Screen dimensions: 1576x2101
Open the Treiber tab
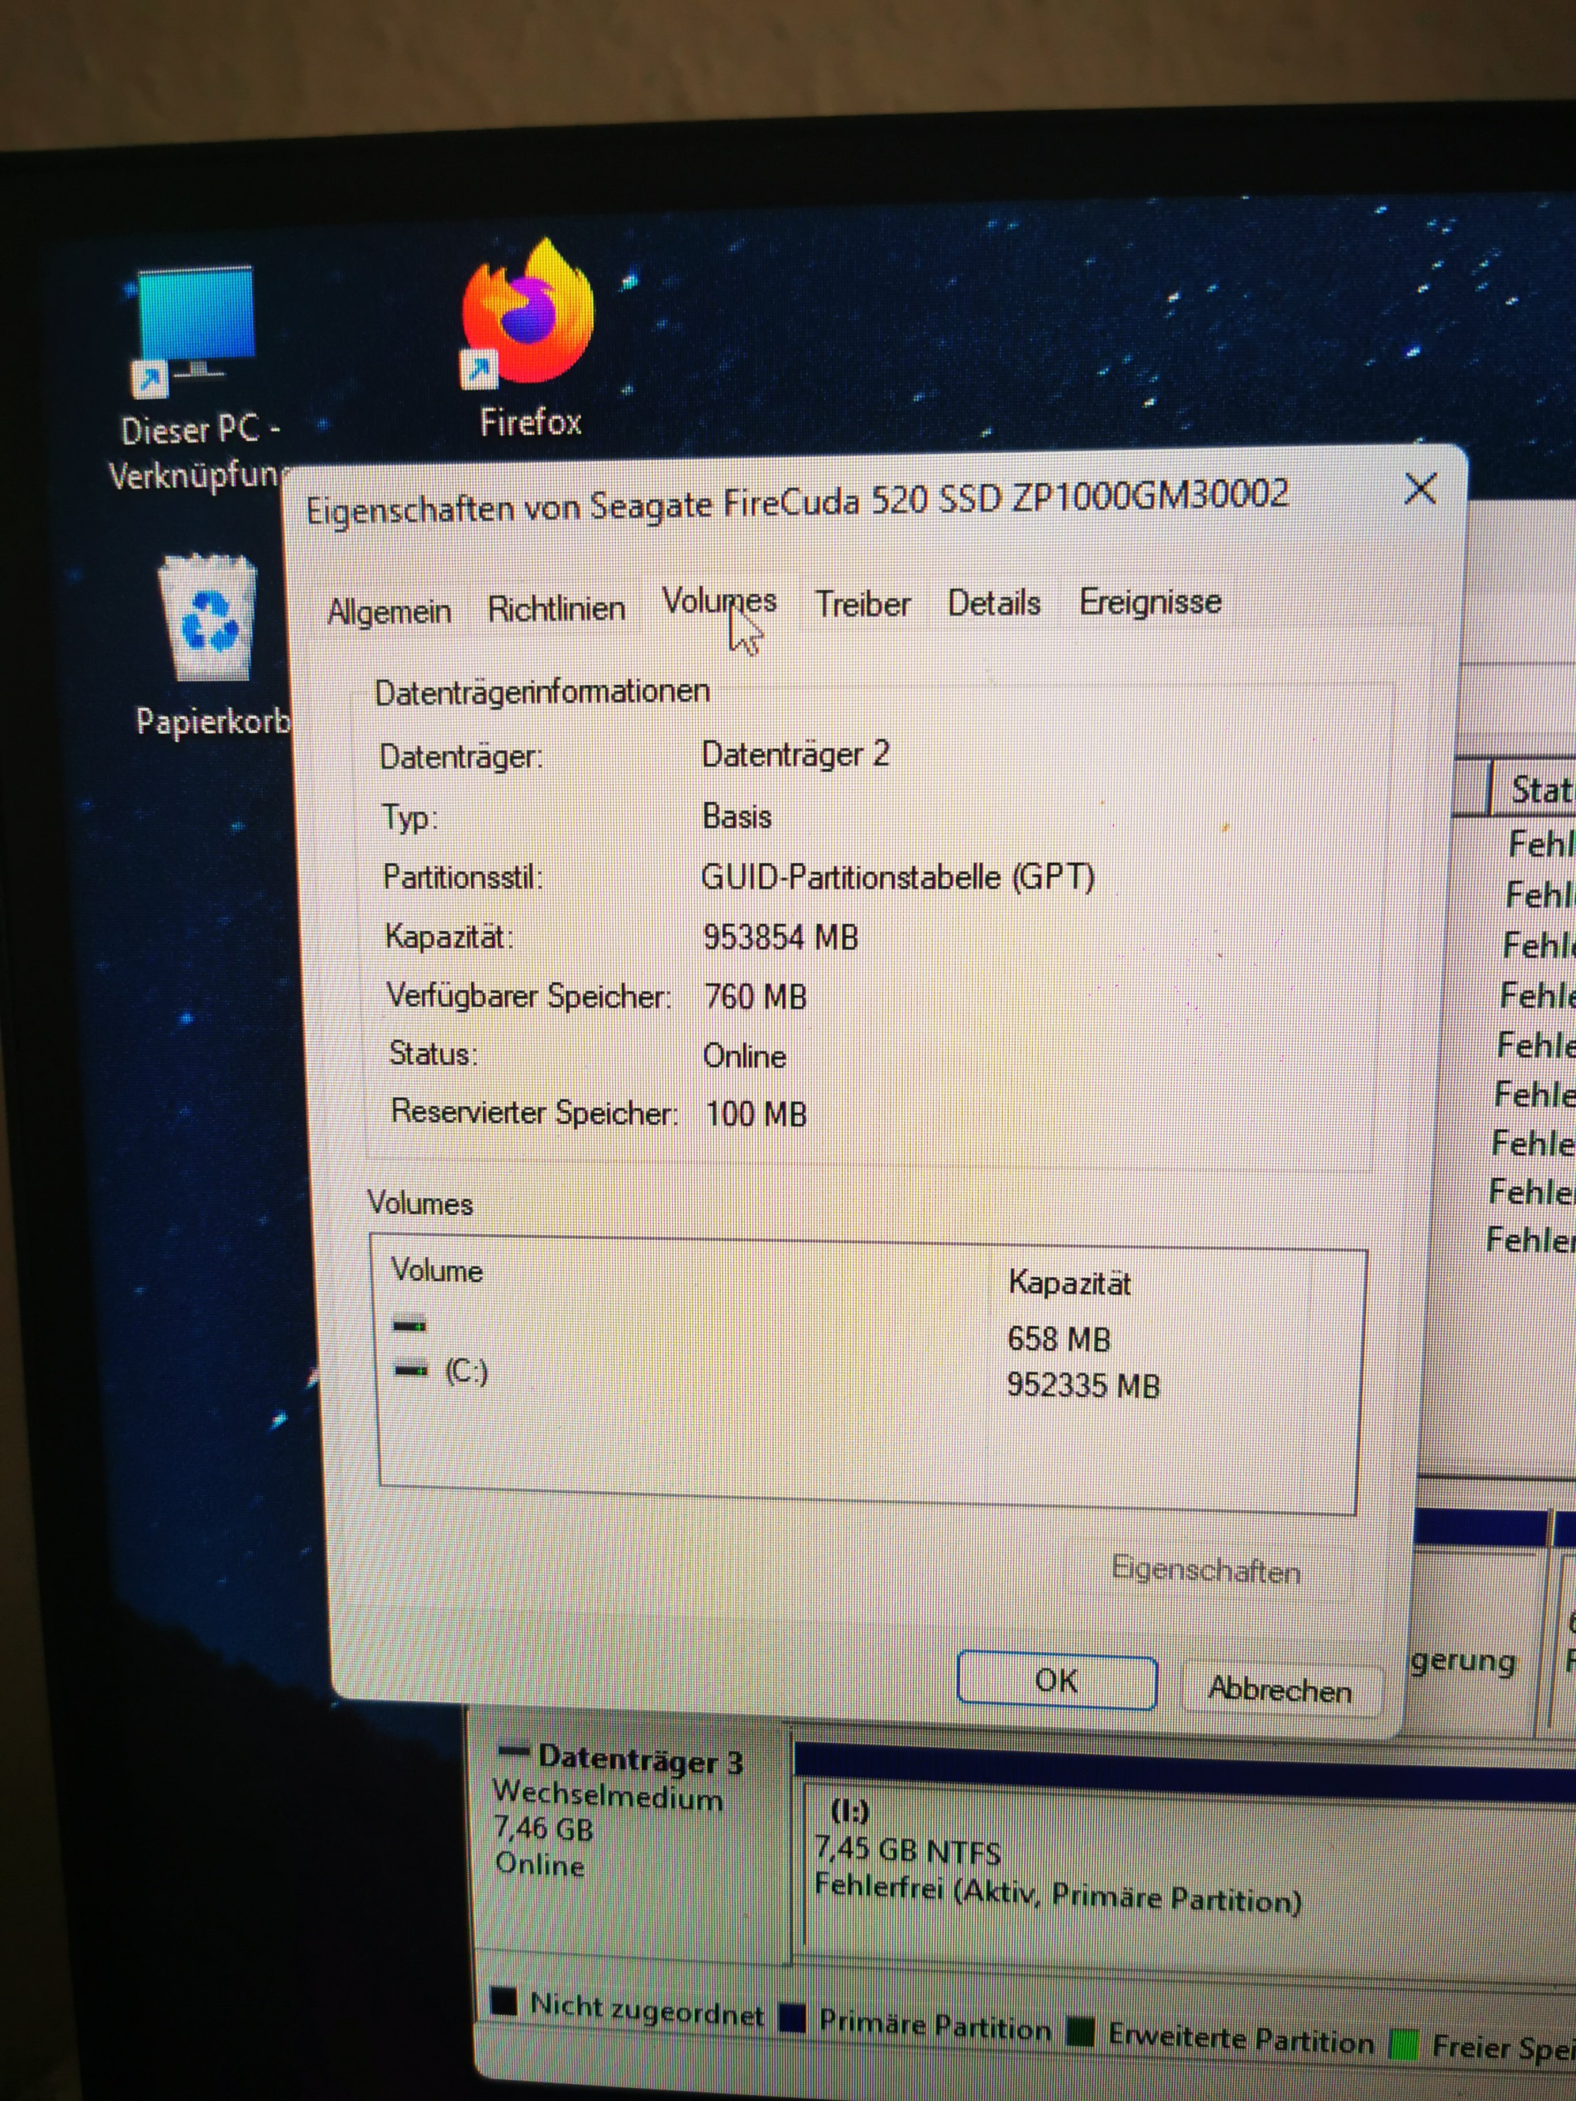[x=862, y=604]
